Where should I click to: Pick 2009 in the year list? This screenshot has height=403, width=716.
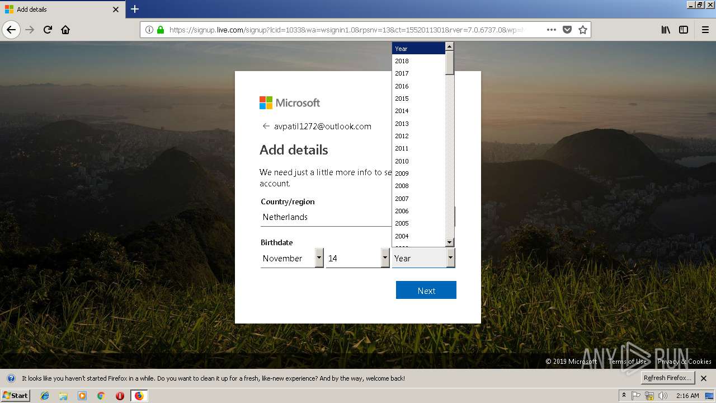[x=418, y=174]
